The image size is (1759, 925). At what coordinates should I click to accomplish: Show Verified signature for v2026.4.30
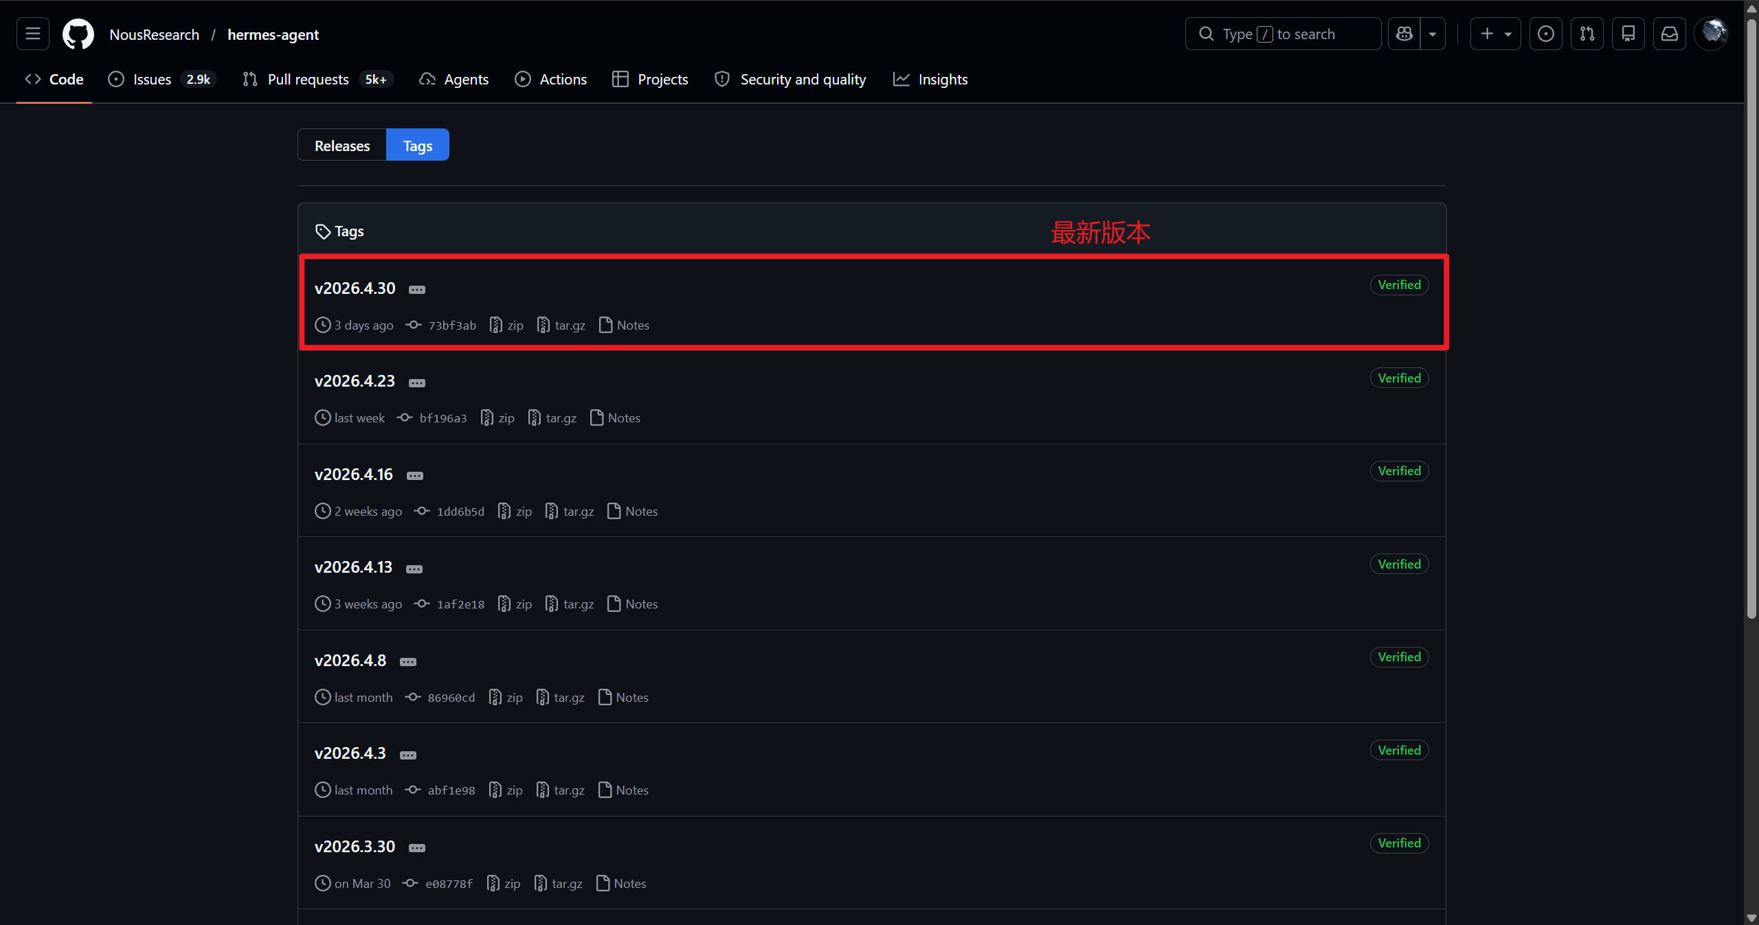click(1400, 285)
